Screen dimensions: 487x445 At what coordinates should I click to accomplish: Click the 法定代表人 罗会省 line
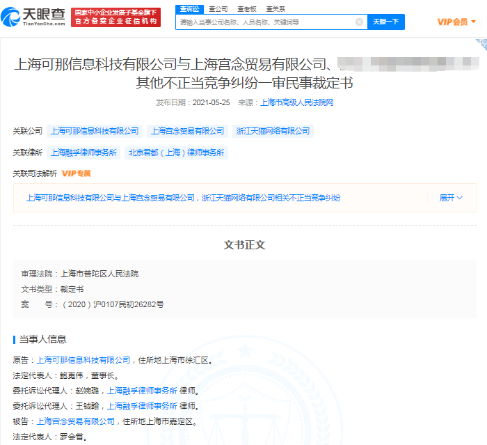[x=50, y=437]
